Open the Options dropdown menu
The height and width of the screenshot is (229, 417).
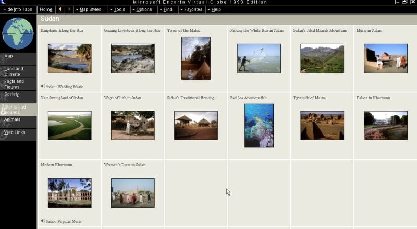coord(142,9)
